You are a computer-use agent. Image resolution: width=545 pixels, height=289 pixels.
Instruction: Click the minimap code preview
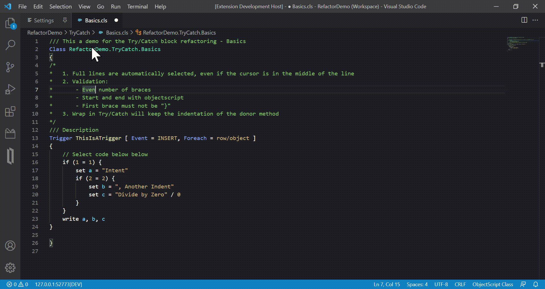(522, 44)
